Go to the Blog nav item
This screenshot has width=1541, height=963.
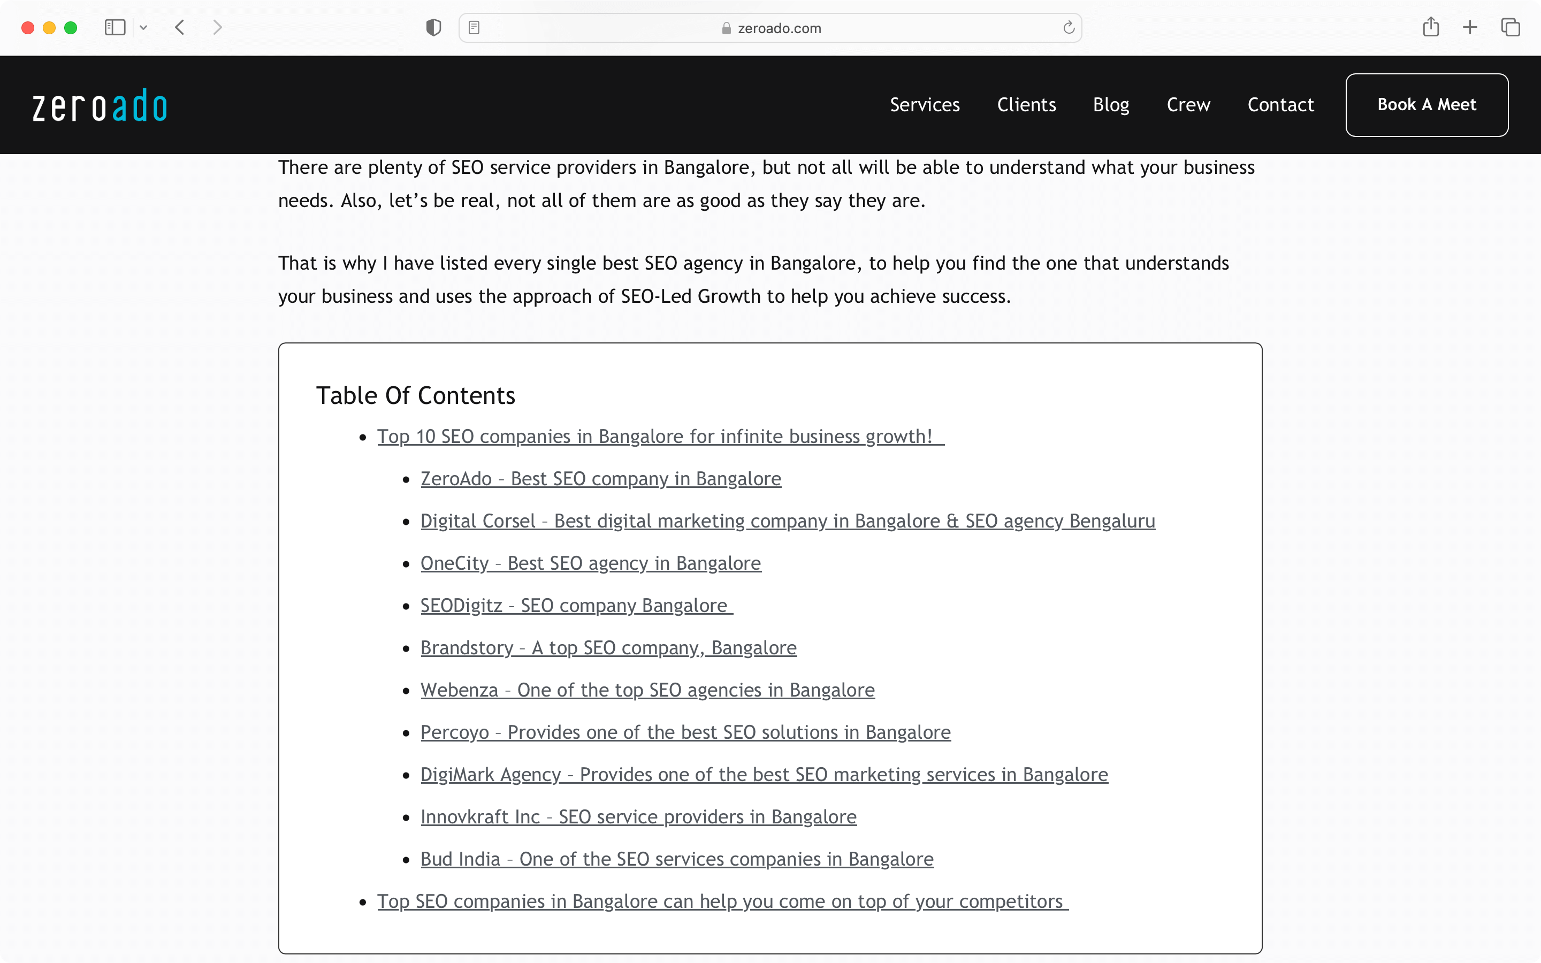point(1111,105)
